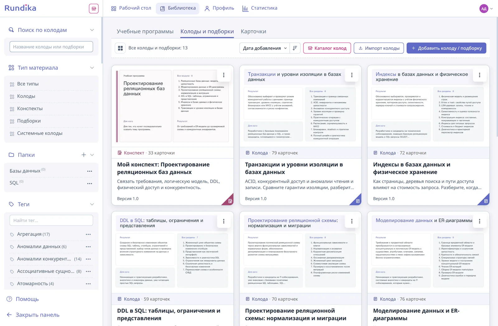
Task: Switch to grid view icon beside deck count
Action: (120, 48)
